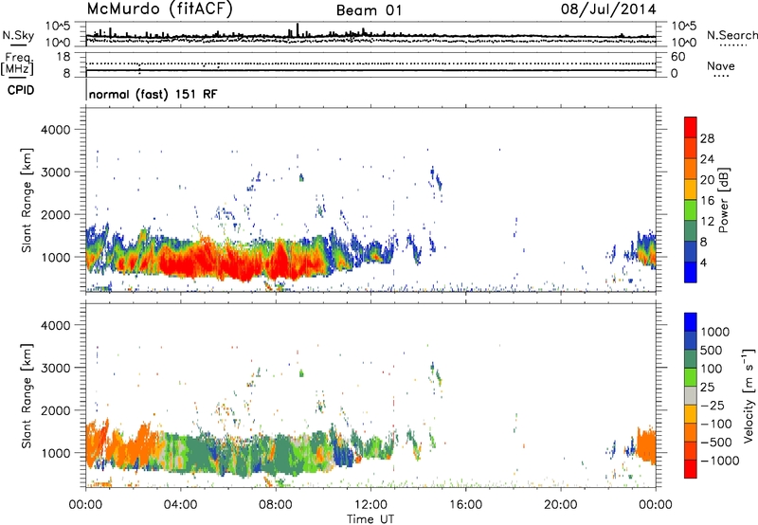Screen dimensions: 758x525
Task: Select the '2000' tick on velocity panel axis
Action: click(x=56, y=410)
